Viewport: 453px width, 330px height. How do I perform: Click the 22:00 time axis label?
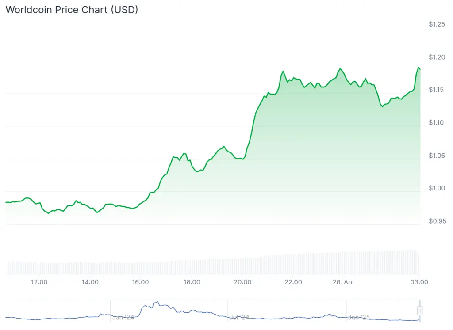click(293, 282)
